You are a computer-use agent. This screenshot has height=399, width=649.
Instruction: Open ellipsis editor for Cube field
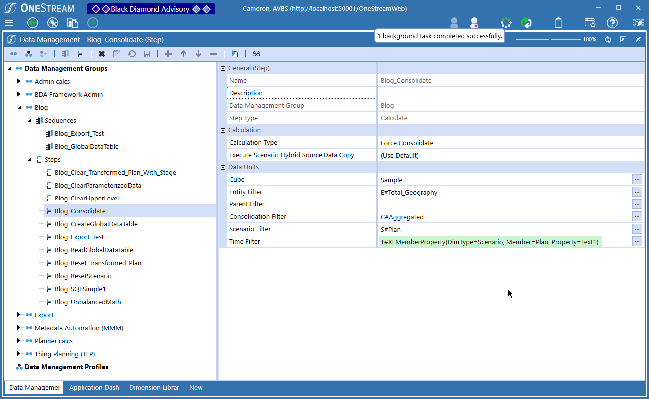[x=637, y=180]
